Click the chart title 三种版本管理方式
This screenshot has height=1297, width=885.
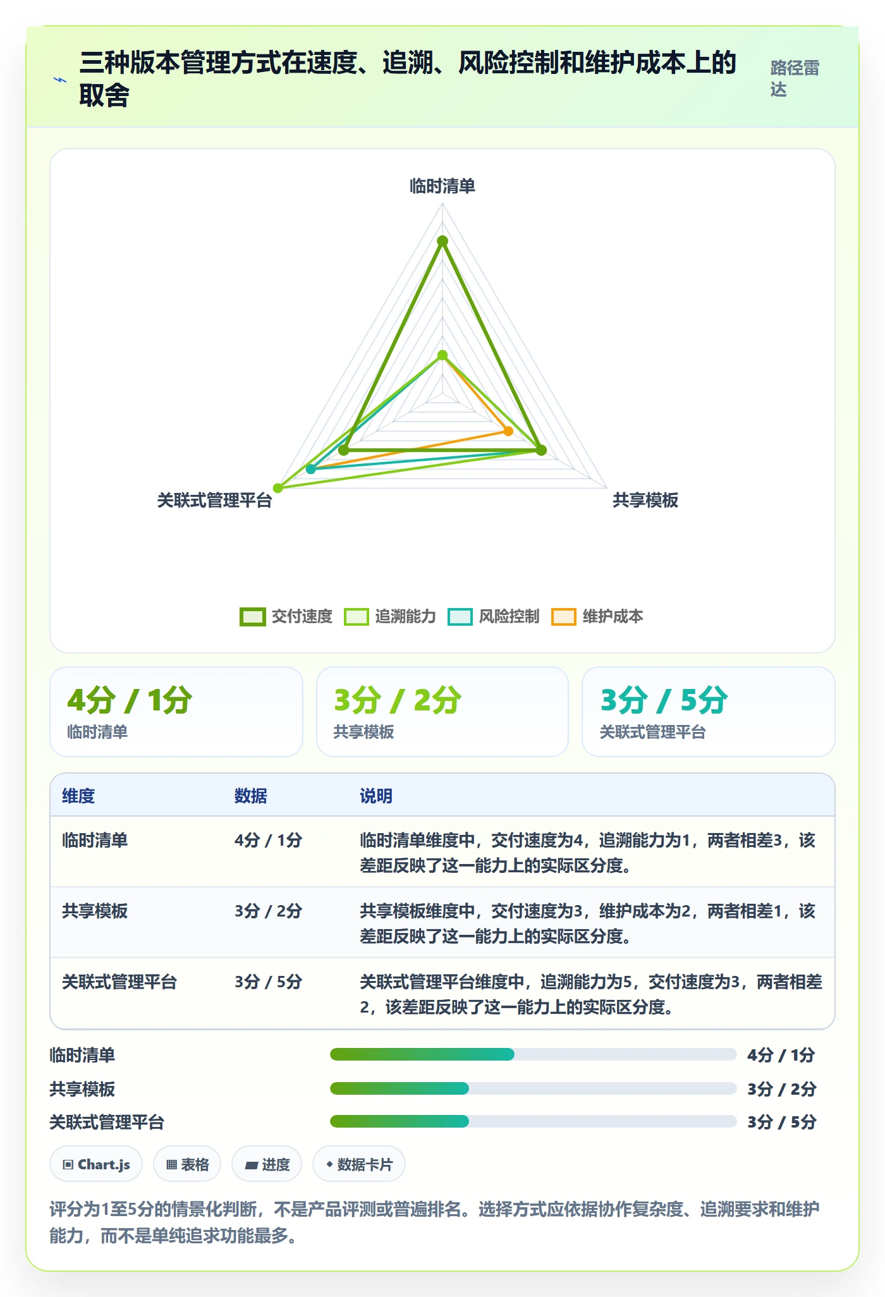pyautogui.click(x=408, y=78)
